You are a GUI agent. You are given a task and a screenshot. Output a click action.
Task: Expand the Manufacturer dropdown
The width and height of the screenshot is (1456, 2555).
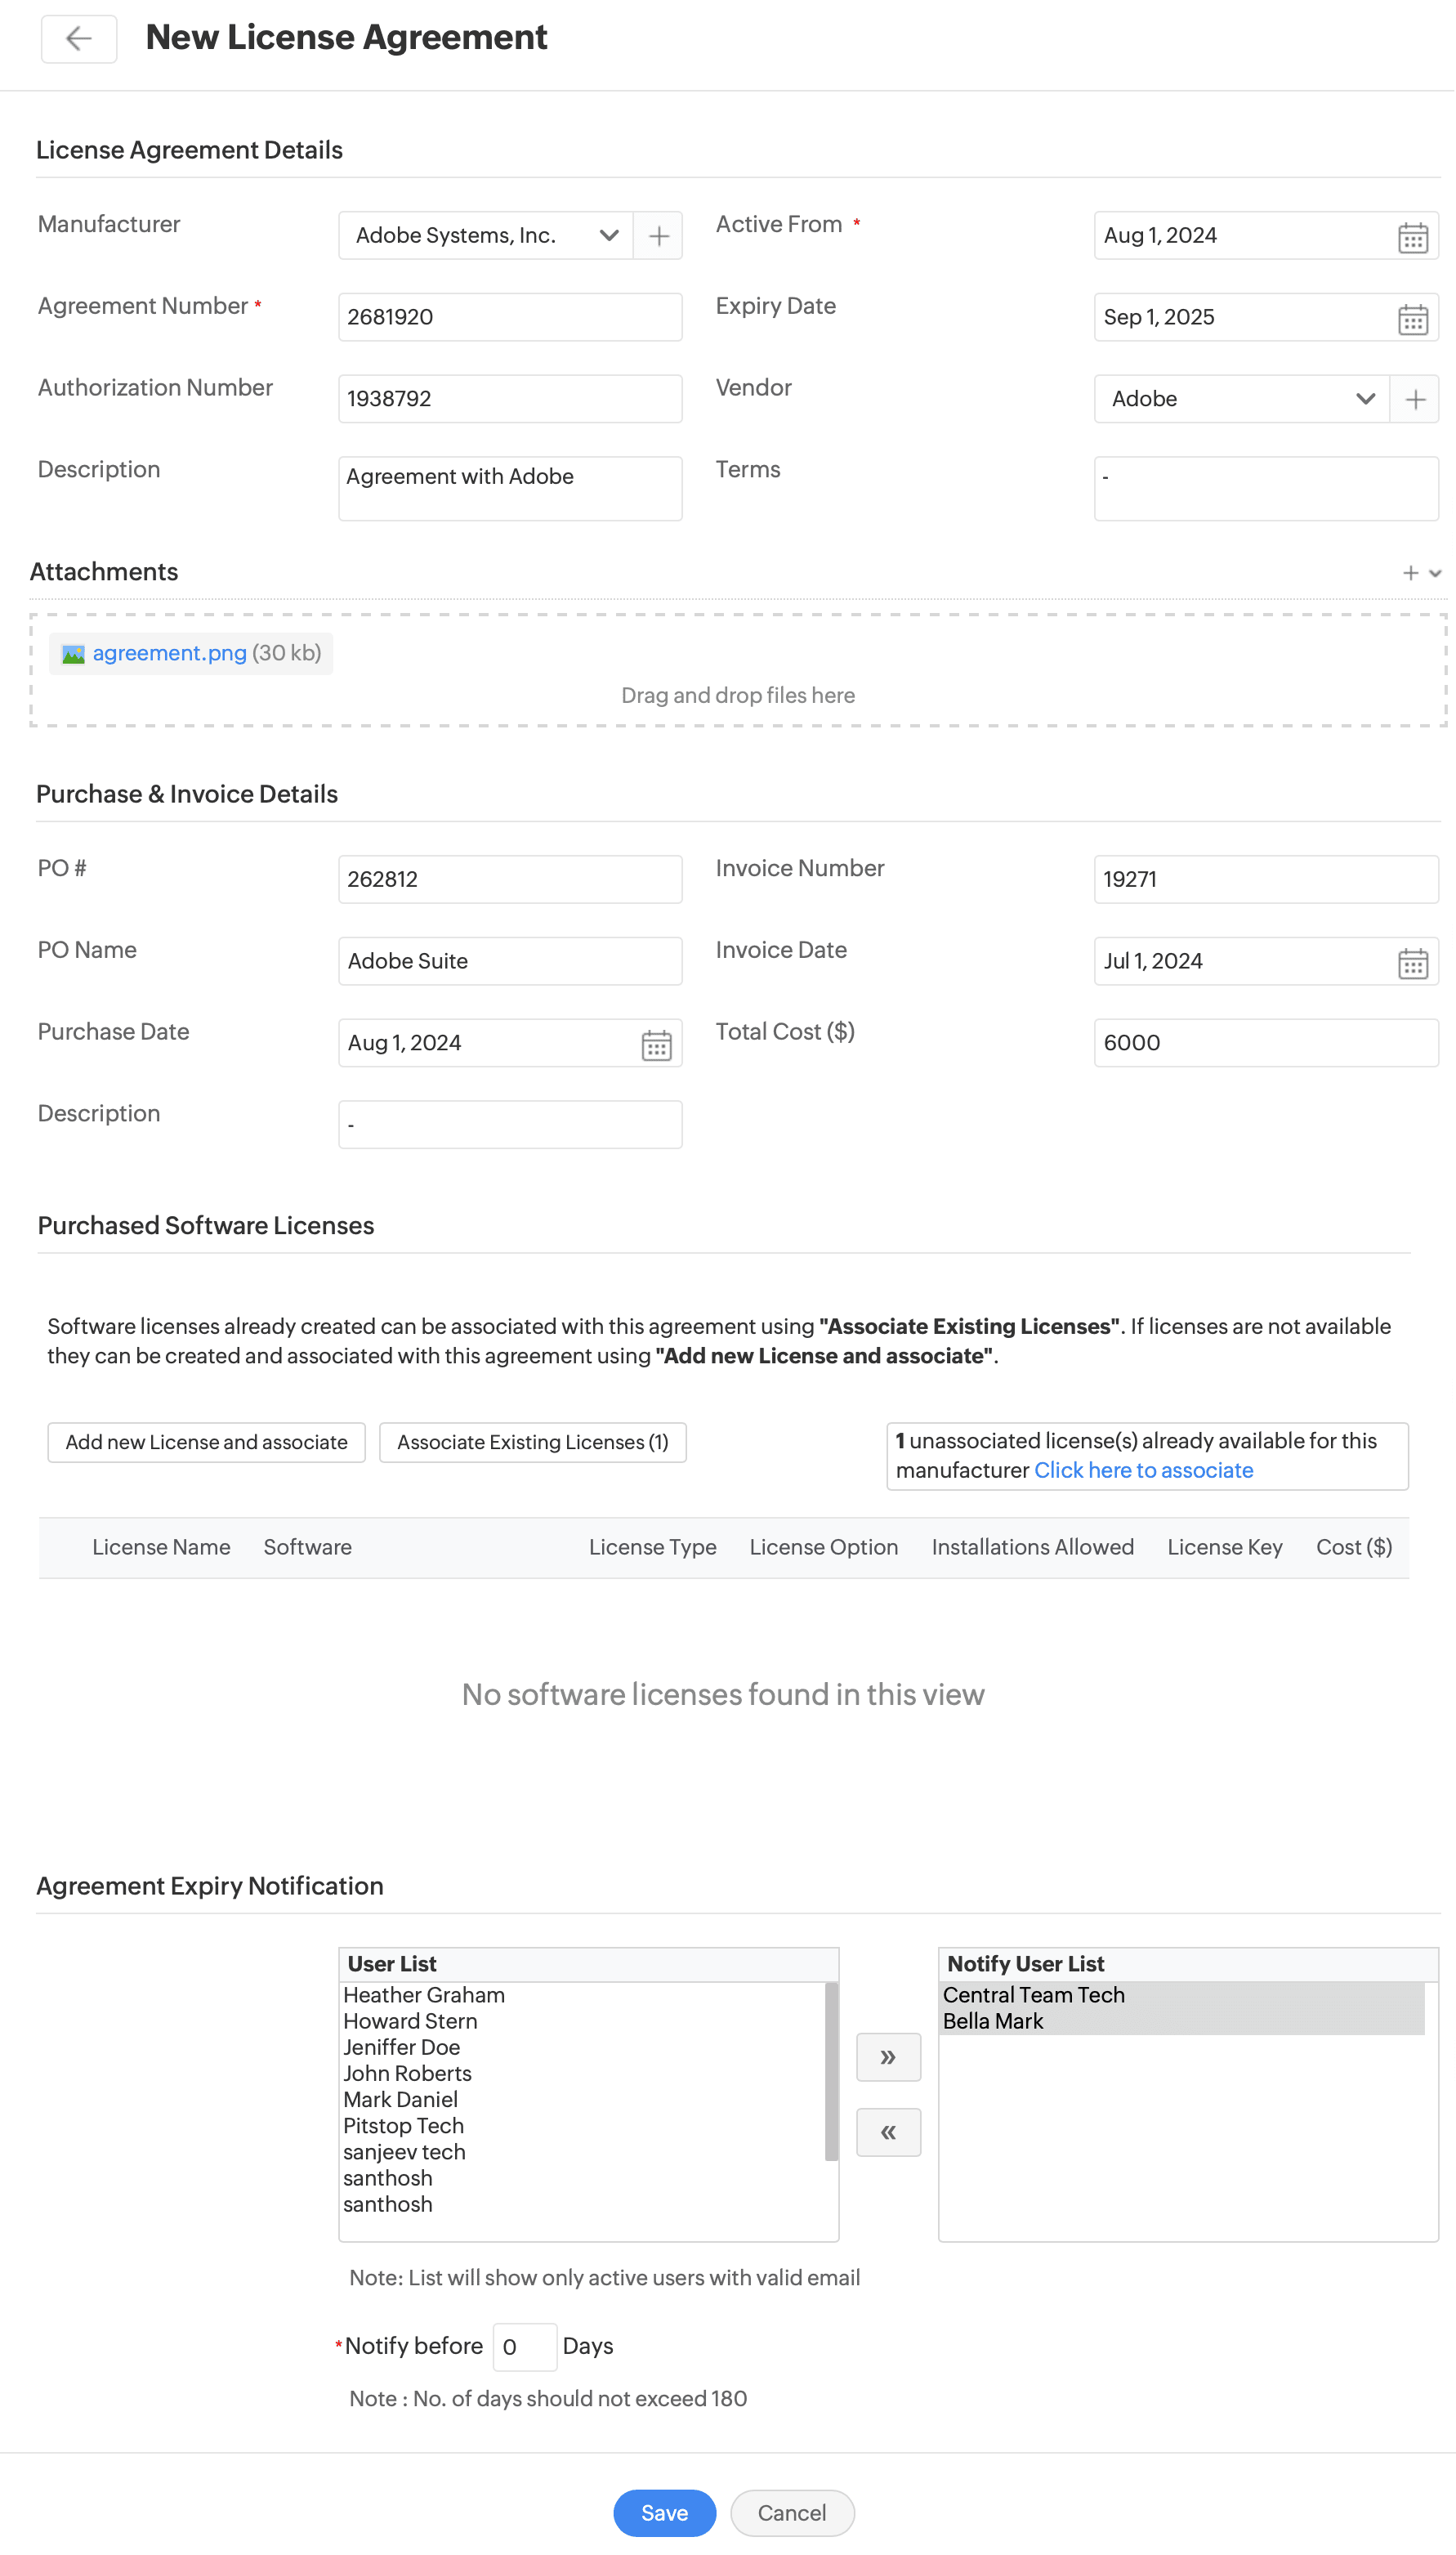[x=608, y=236]
